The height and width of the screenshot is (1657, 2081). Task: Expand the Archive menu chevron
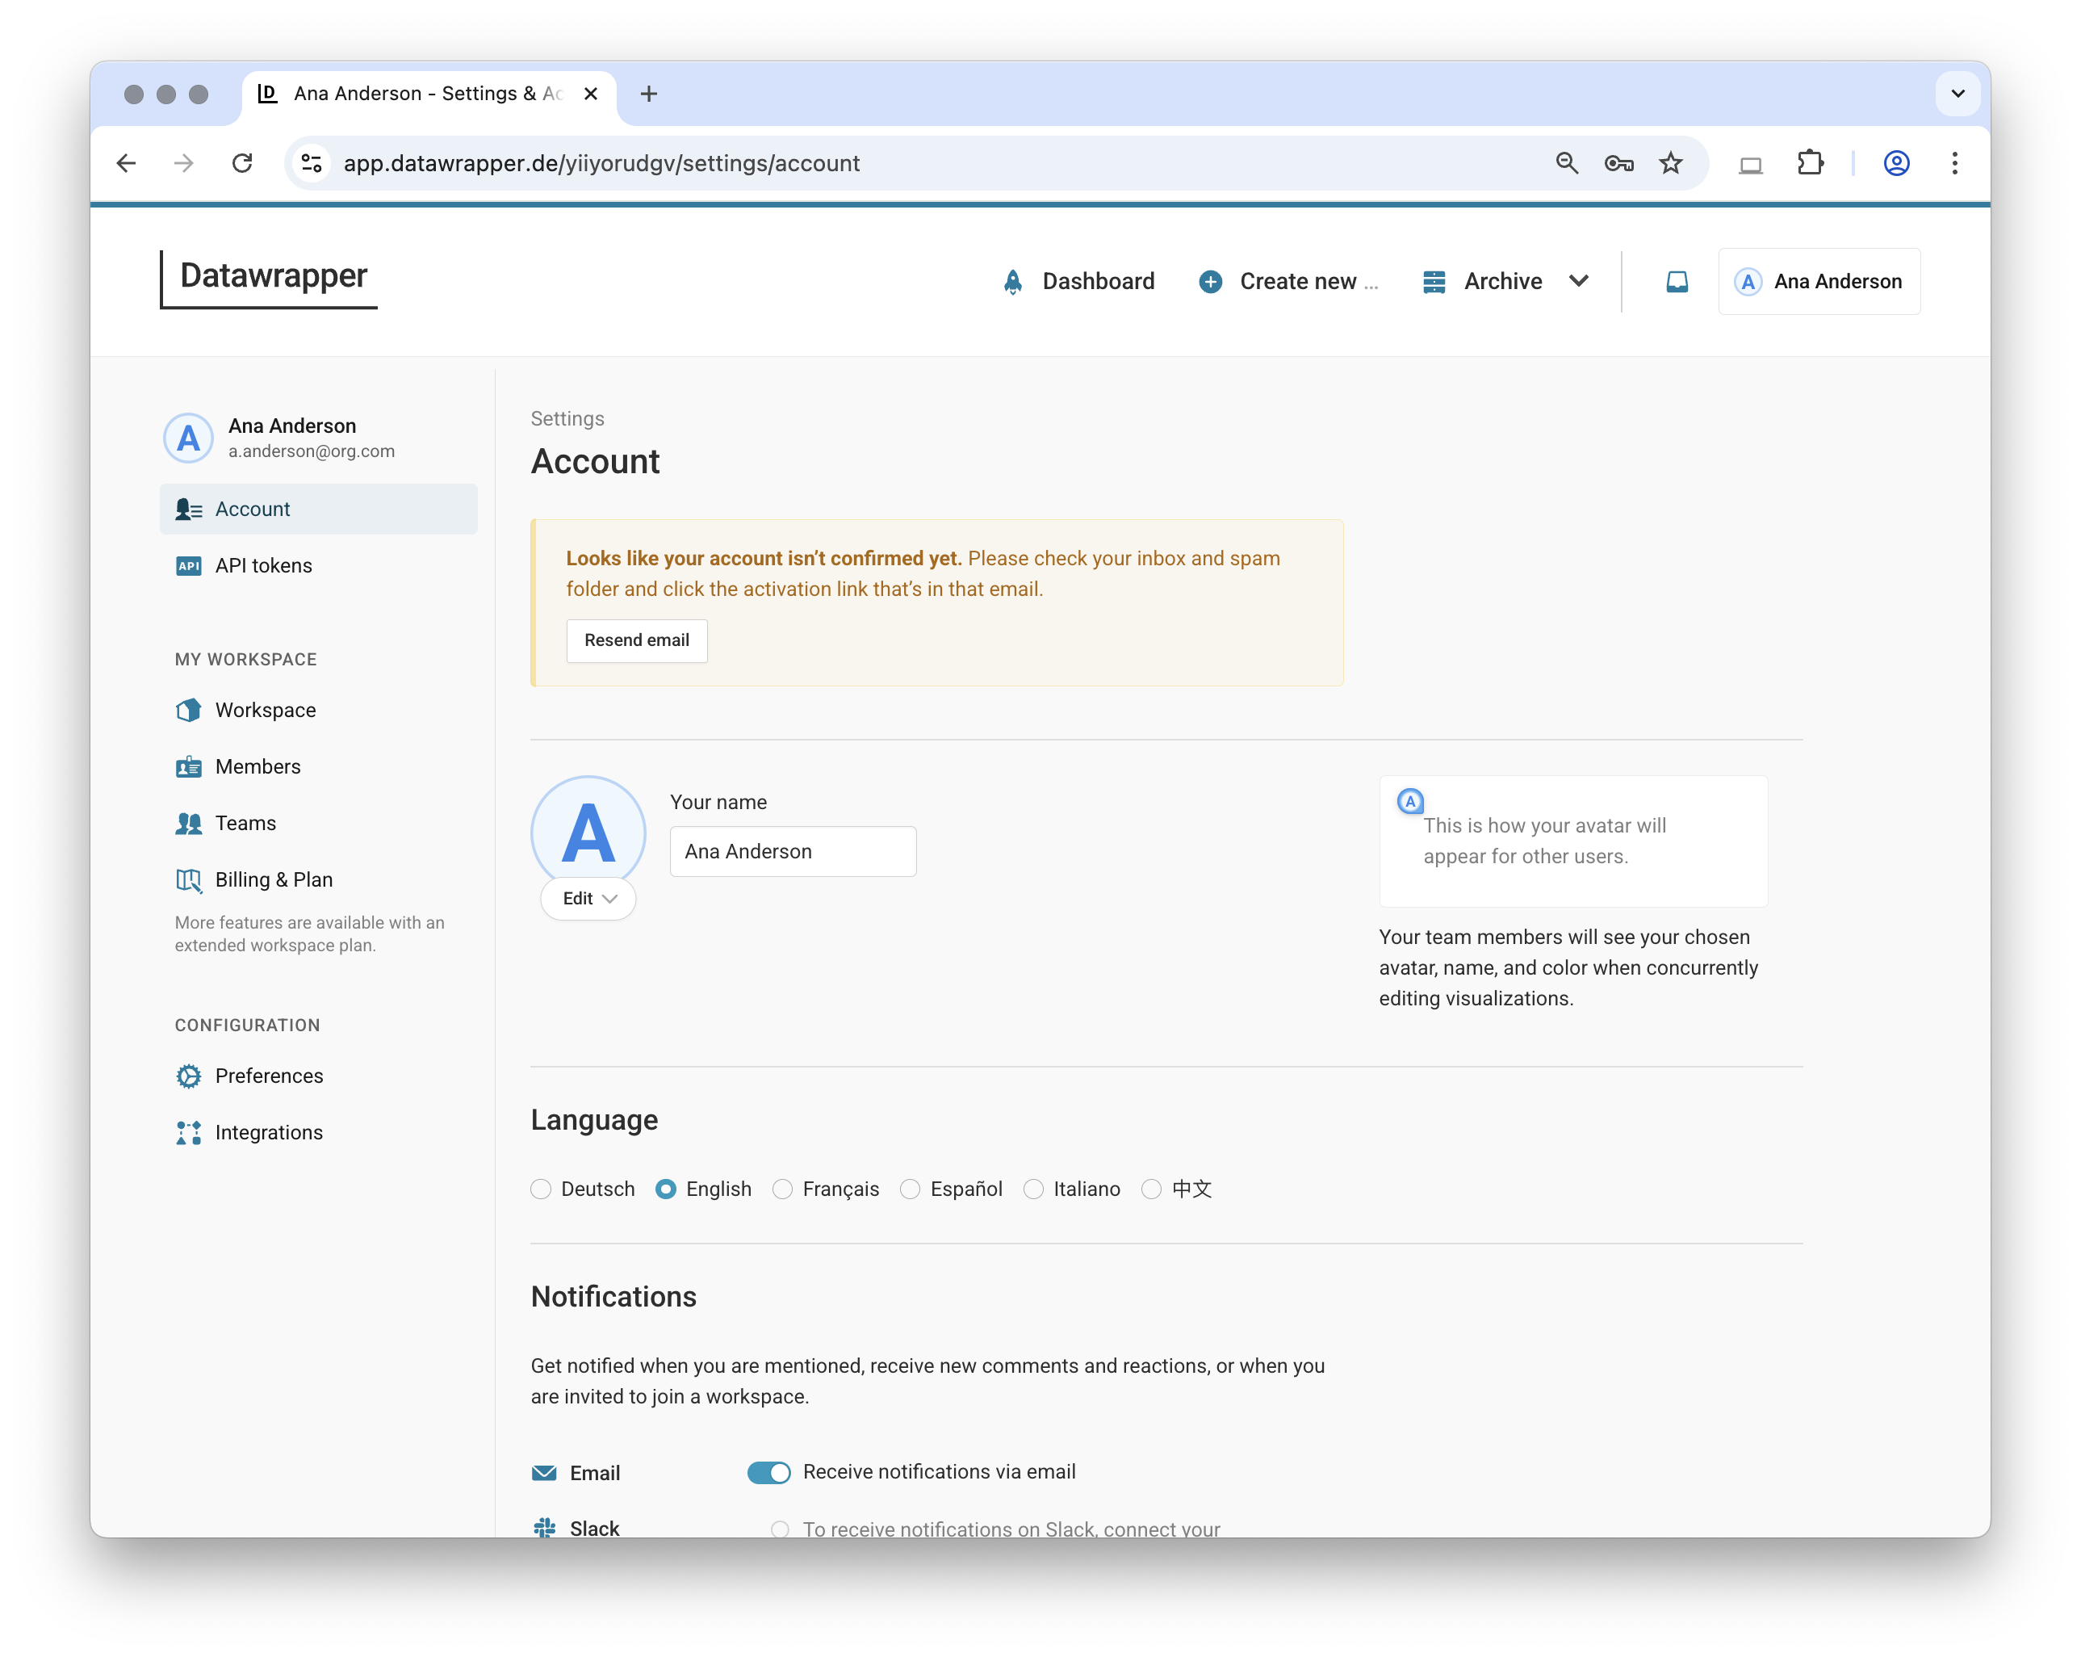pyautogui.click(x=1578, y=281)
